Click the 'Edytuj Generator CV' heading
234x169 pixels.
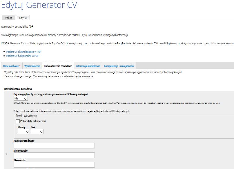click(39, 5)
